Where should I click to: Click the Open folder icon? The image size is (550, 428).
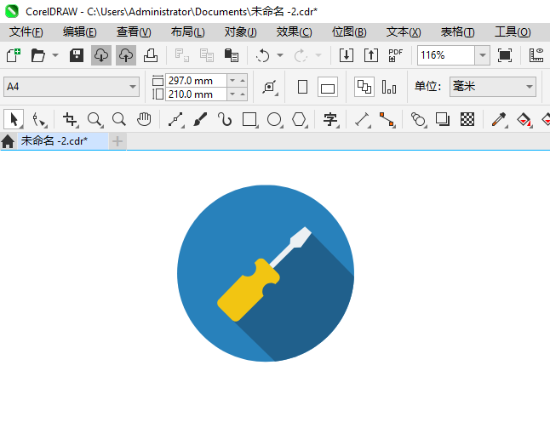[x=37, y=55]
